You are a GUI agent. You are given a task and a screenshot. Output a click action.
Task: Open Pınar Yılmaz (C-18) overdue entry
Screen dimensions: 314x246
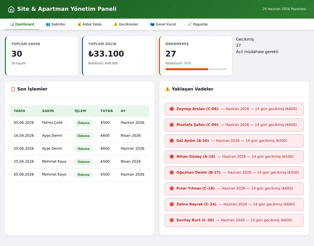point(234,189)
